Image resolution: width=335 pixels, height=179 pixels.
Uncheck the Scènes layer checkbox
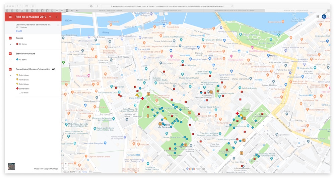click(10, 38)
